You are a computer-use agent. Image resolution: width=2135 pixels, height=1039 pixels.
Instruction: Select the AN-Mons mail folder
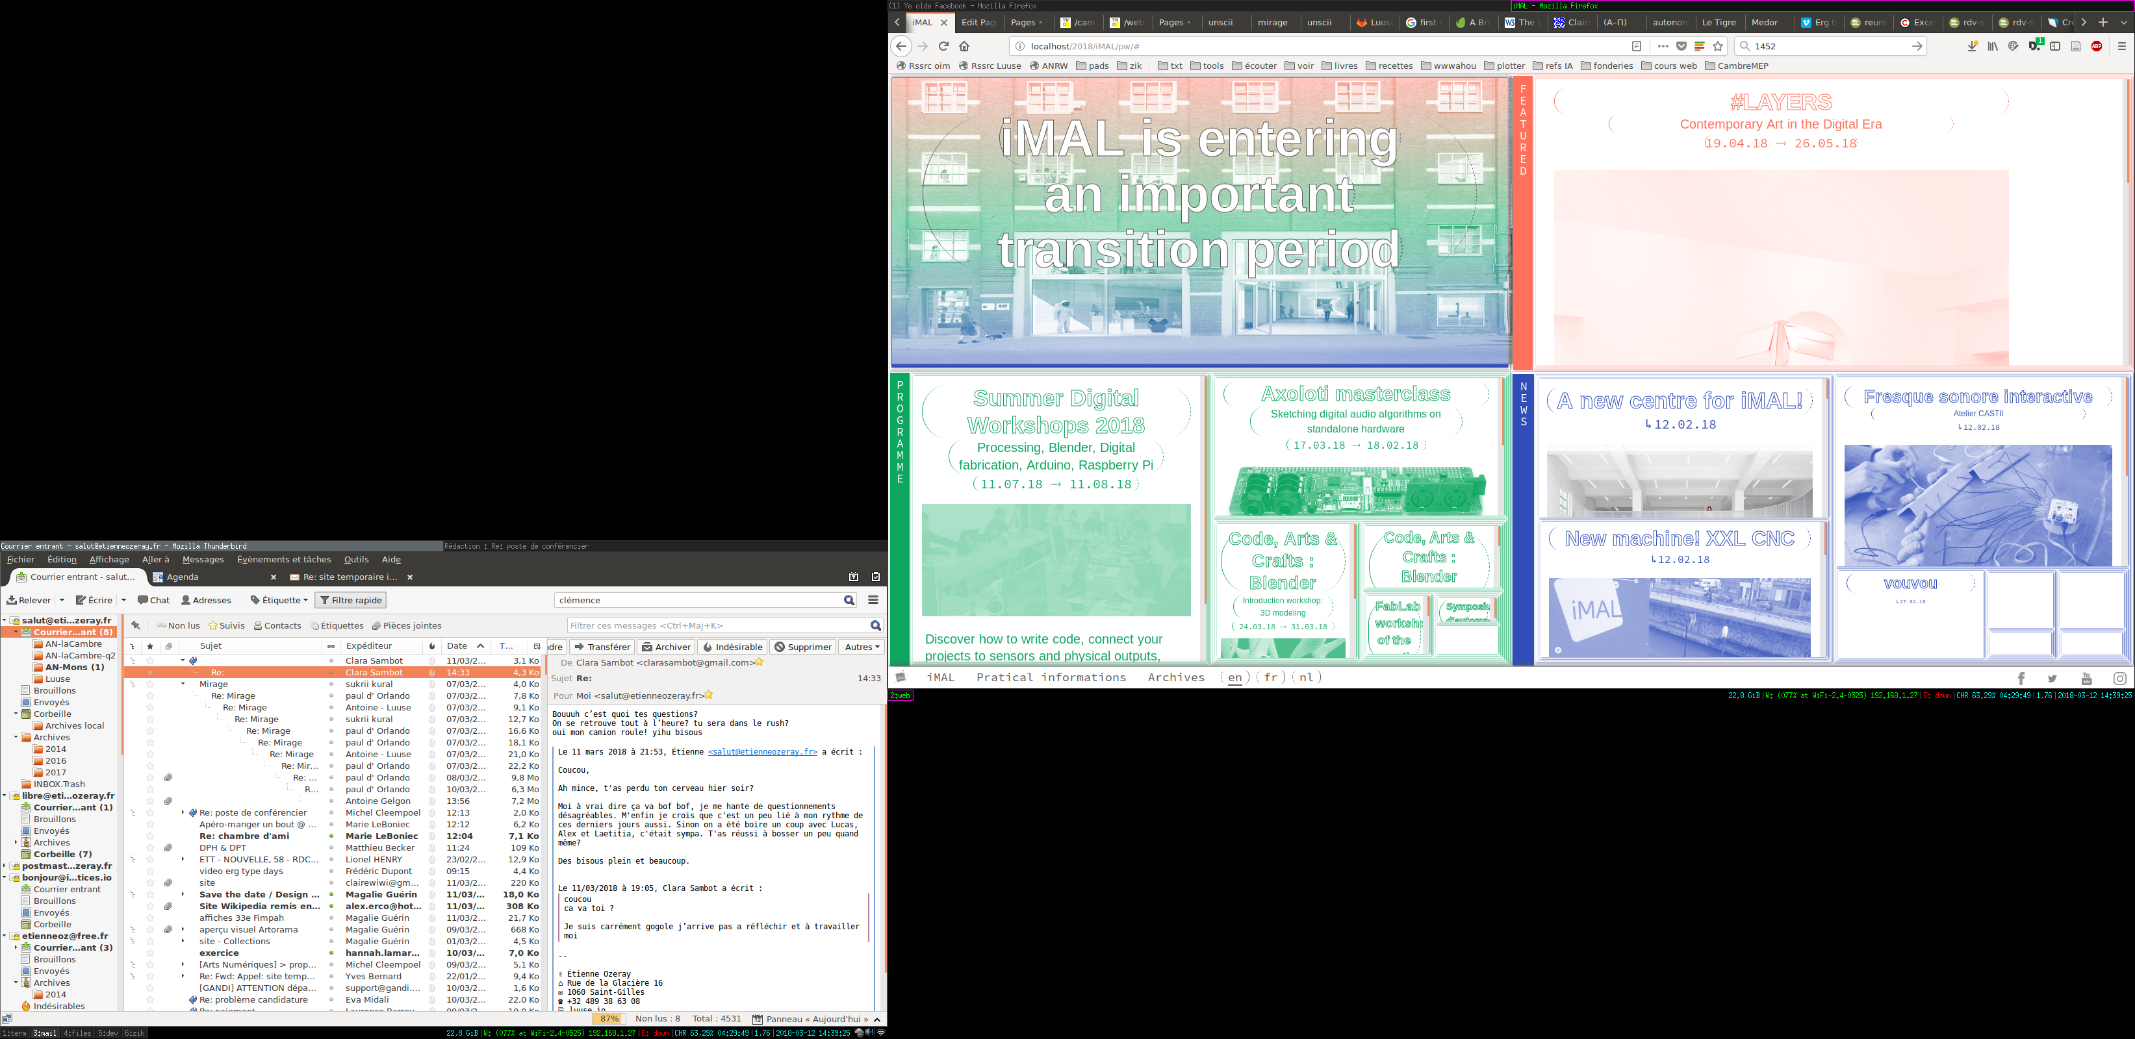pos(74,667)
